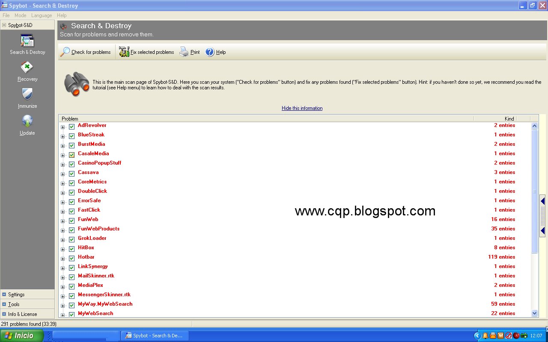This screenshot has width=548, height=342.
Task: Select the MailSkinner.rtk problem row
Action: [x=295, y=276]
